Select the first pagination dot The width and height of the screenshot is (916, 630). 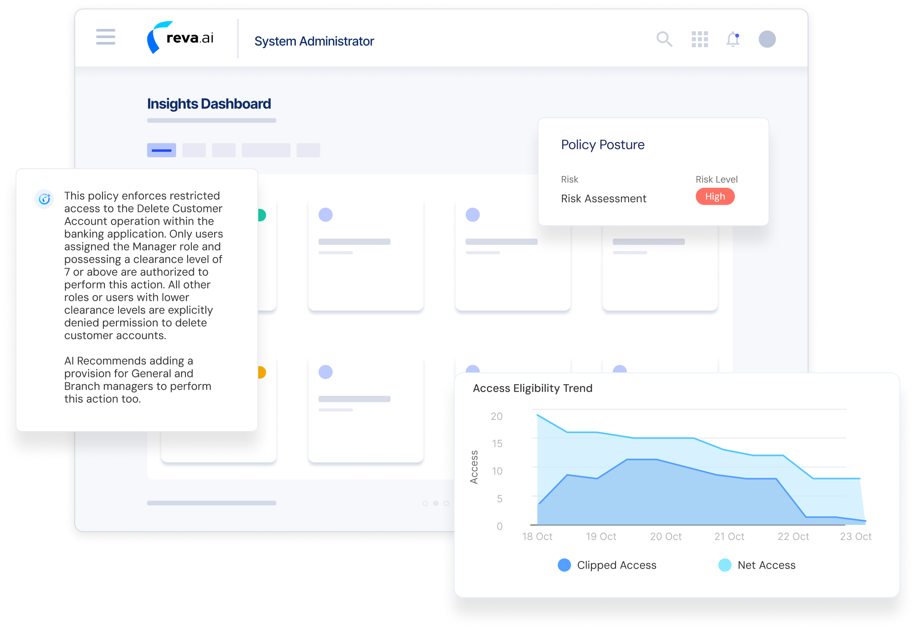[425, 503]
